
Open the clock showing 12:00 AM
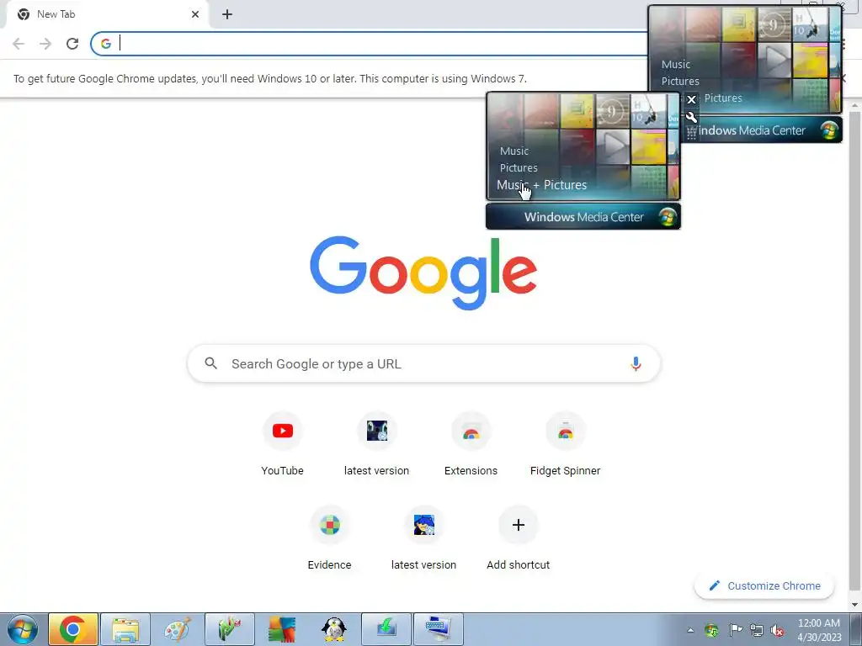pos(819,630)
